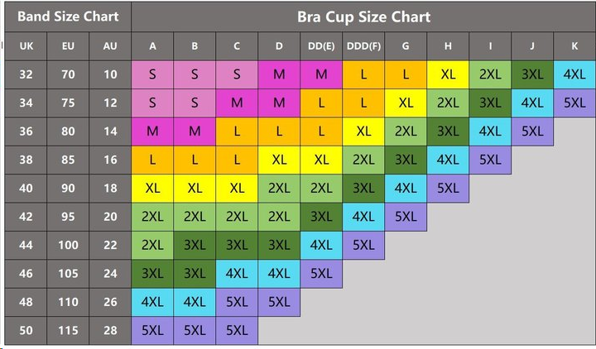The height and width of the screenshot is (349, 596).
Task: Click EU band size 90 cell
Action: click(x=68, y=188)
